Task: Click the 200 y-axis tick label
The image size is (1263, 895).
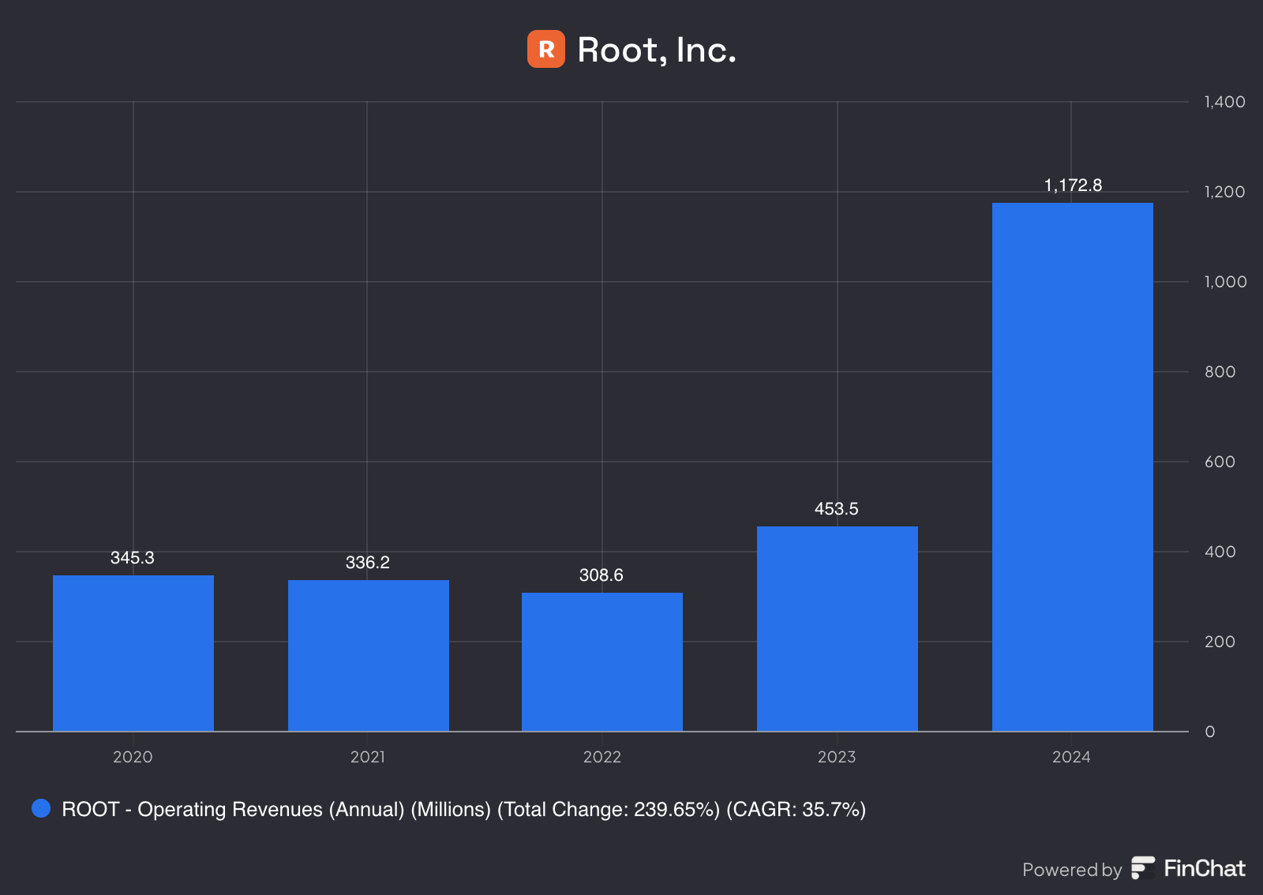Action: point(1220,642)
